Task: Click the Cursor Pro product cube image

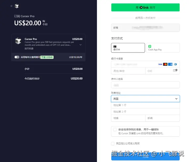Action: (x=18, y=41)
